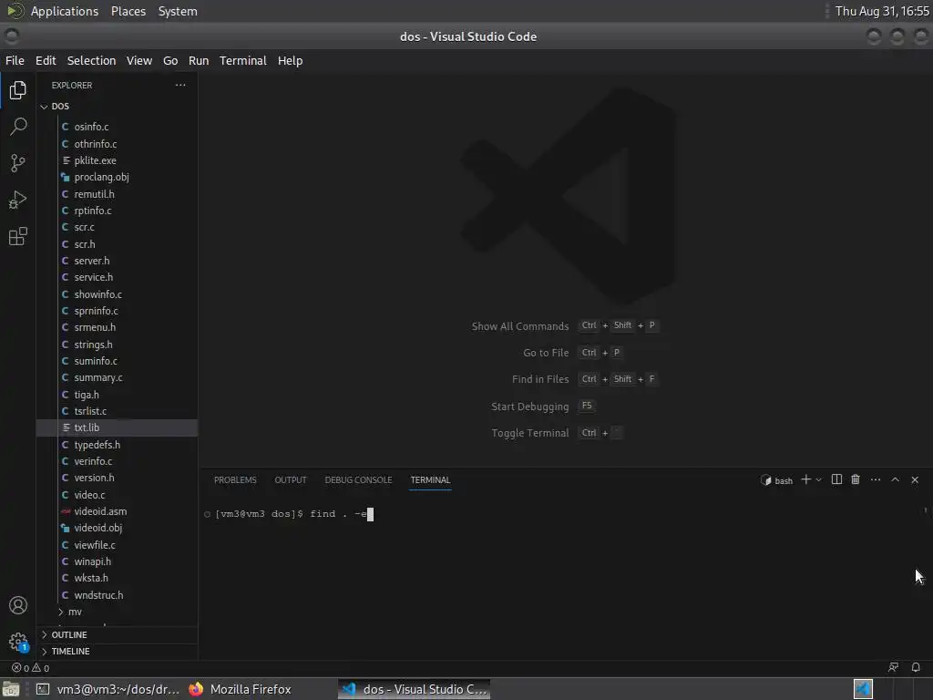This screenshot has height=700, width=933.
Task: Open proclang.obj file
Action: (117, 177)
